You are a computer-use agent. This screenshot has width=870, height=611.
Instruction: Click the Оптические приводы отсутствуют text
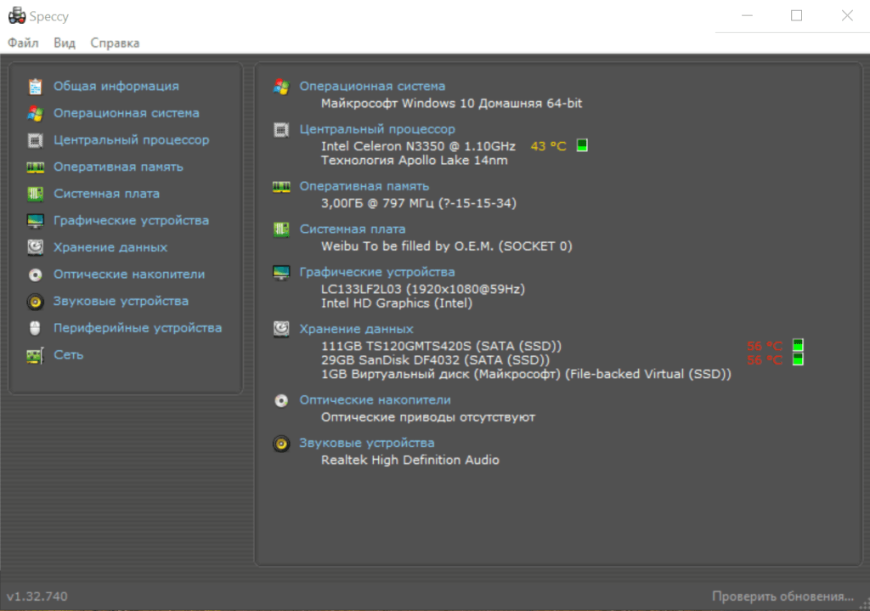coord(428,417)
